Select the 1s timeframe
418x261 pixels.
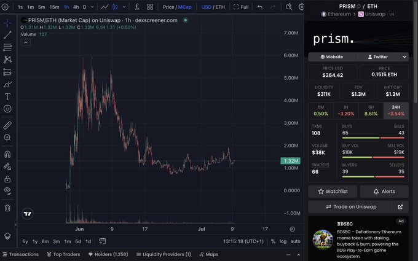(x=20, y=7)
